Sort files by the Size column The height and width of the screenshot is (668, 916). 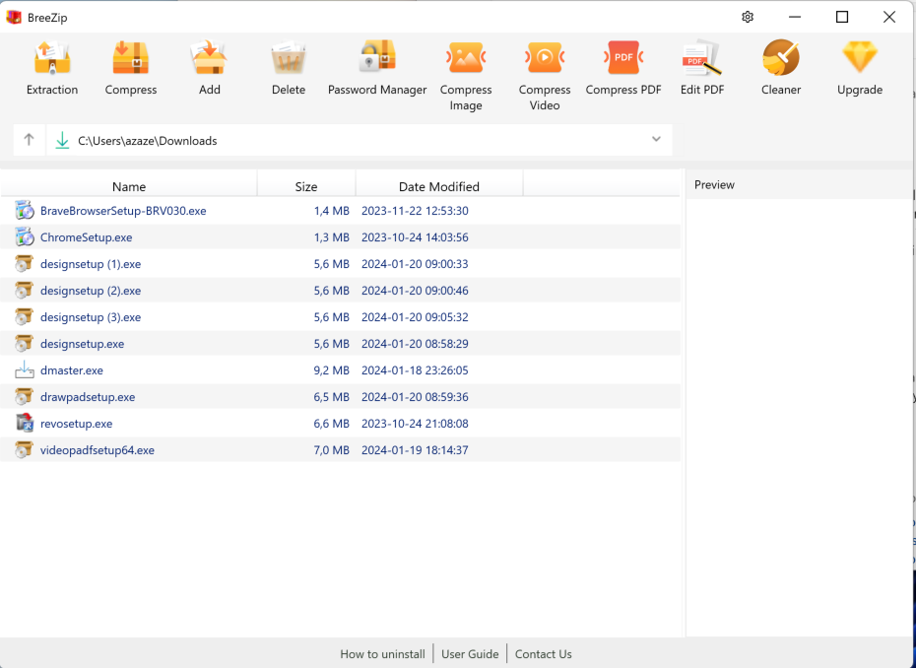tap(305, 186)
